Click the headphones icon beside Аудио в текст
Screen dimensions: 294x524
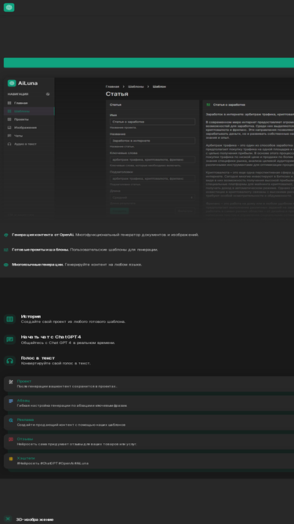(x=9, y=144)
